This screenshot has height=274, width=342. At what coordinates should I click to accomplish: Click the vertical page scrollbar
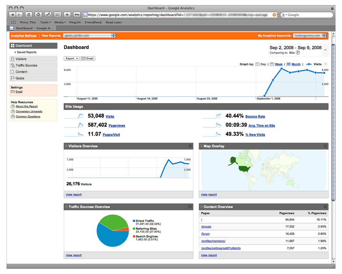tap(333, 122)
